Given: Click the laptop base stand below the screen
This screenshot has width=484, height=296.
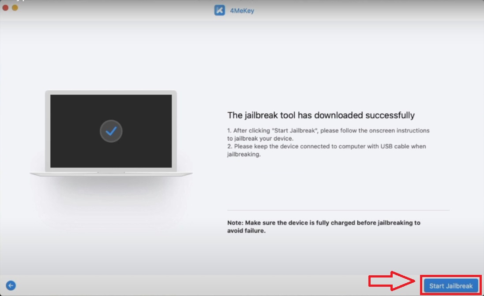Looking at the screenshot, I should 111,173.
